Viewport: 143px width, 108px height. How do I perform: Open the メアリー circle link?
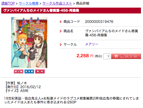92,44
